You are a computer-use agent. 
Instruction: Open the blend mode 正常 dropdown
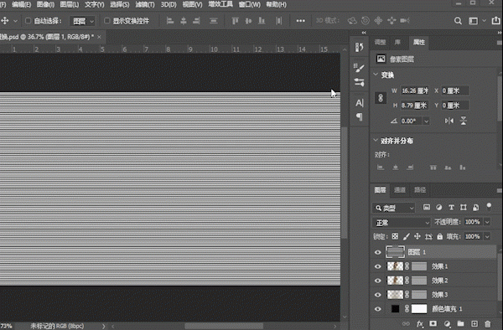tap(402, 222)
